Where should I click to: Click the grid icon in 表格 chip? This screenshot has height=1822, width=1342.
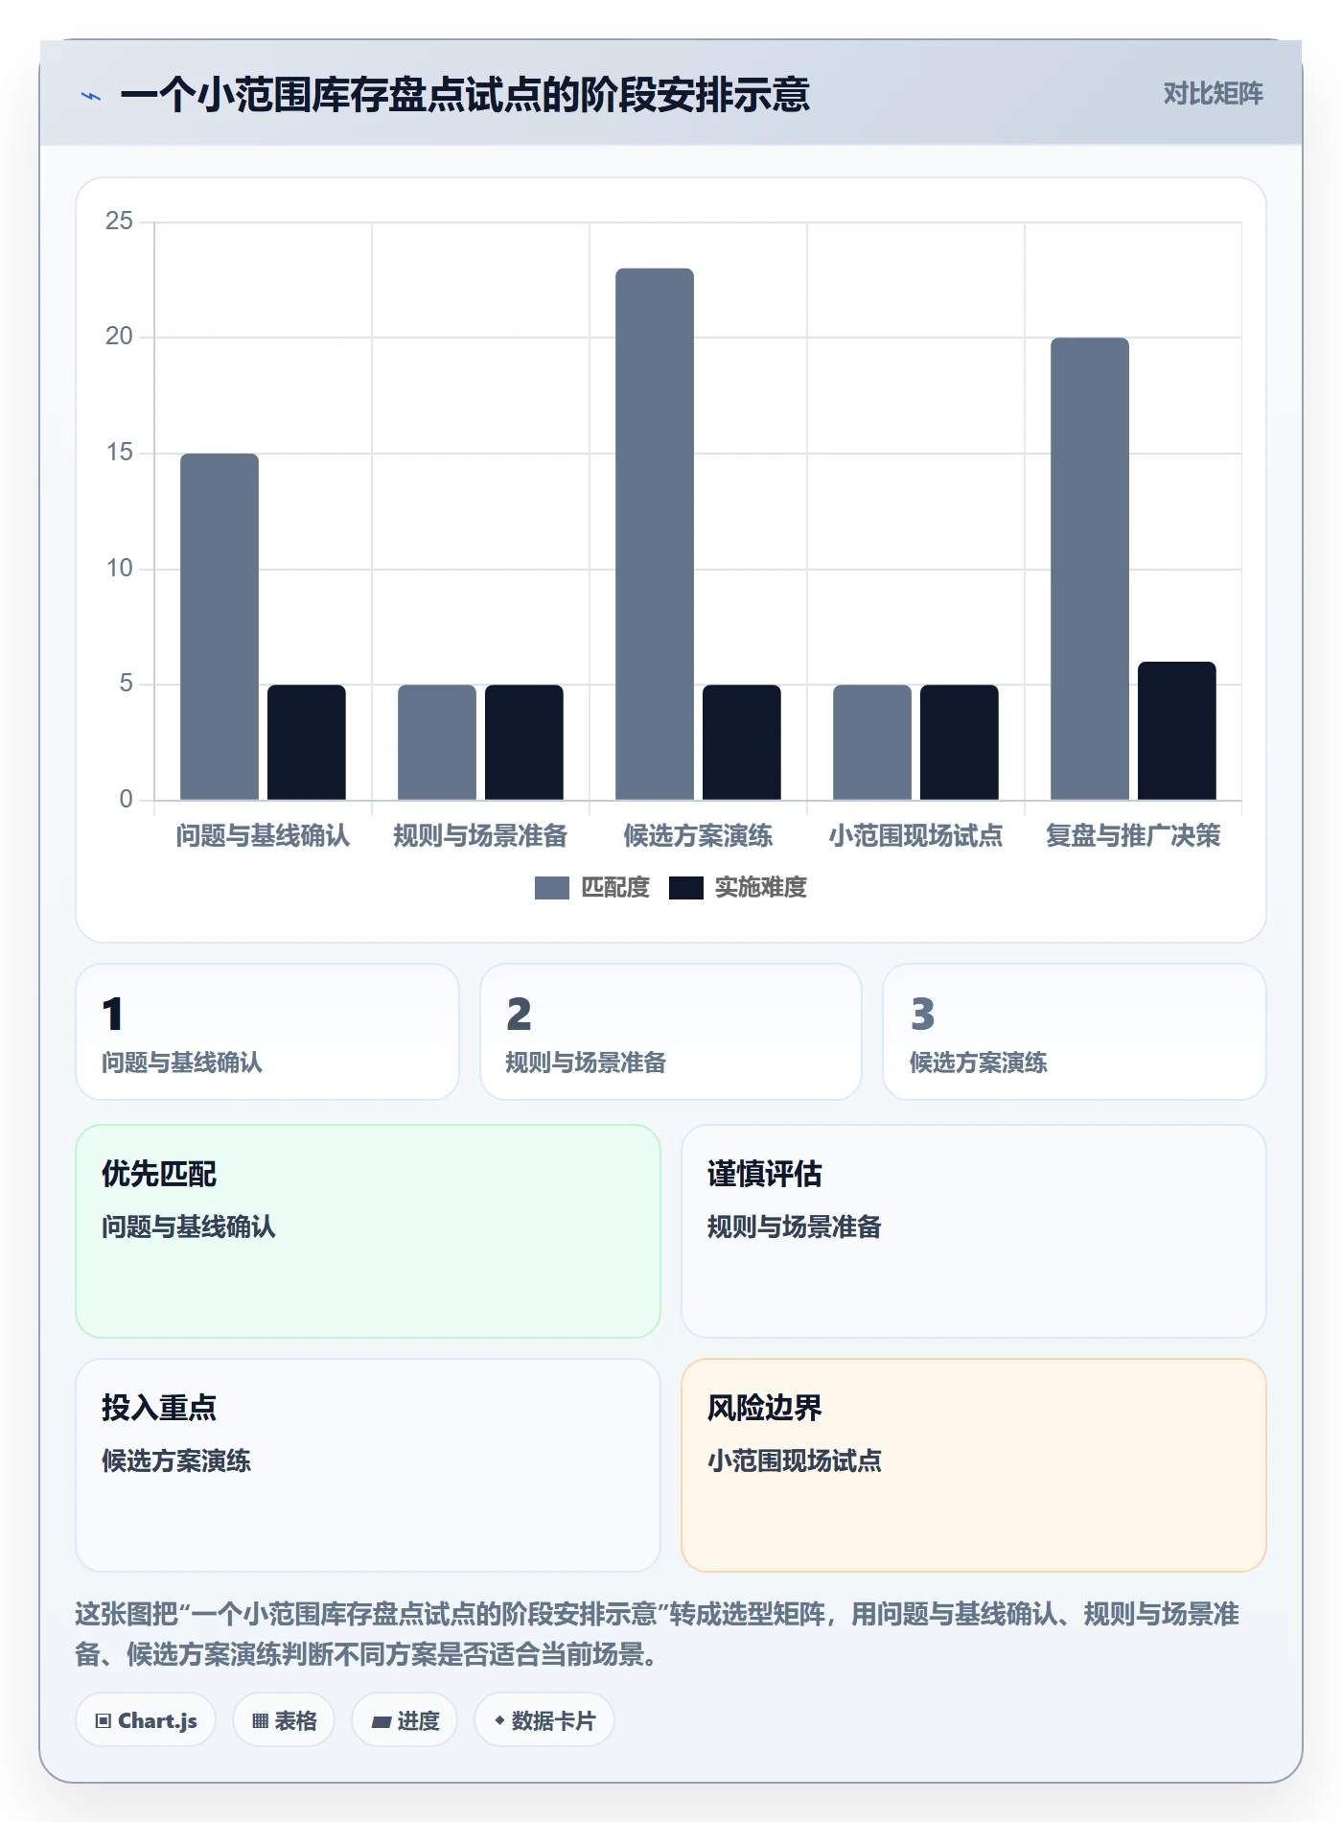260,1721
